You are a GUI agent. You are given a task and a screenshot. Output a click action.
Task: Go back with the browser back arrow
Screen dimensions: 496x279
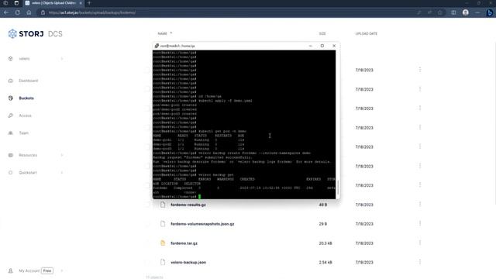click(6, 12)
